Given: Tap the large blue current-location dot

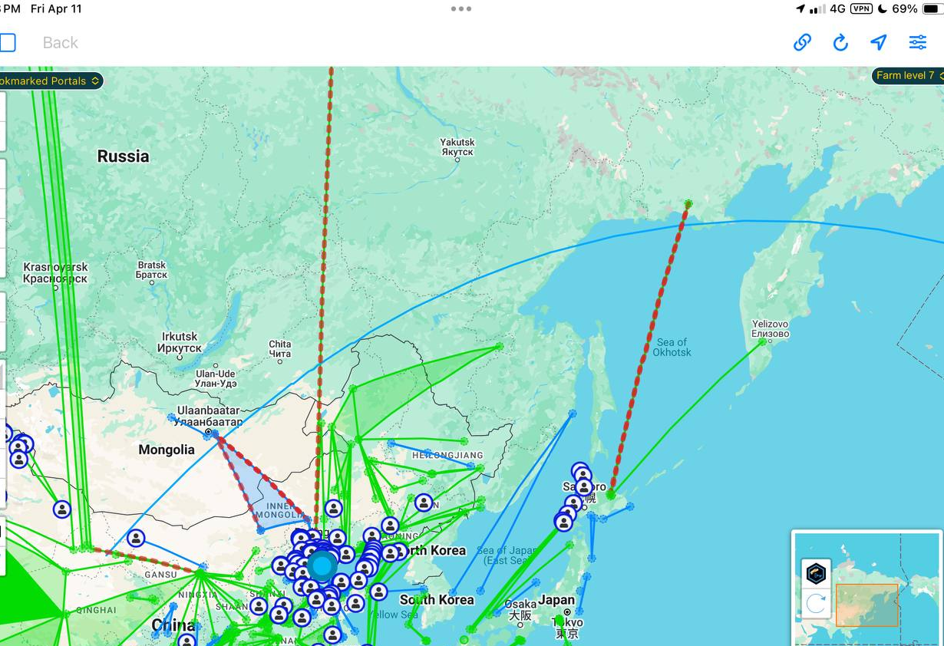Looking at the screenshot, I should tap(322, 566).
